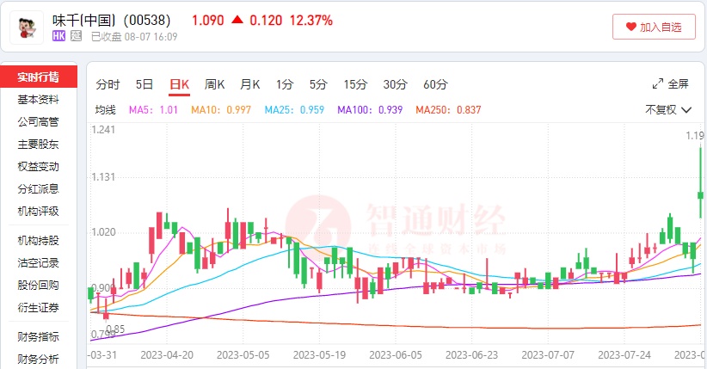Open 股份回购 in sidebar
This screenshot has height=369, width=707.
(39, 285)
